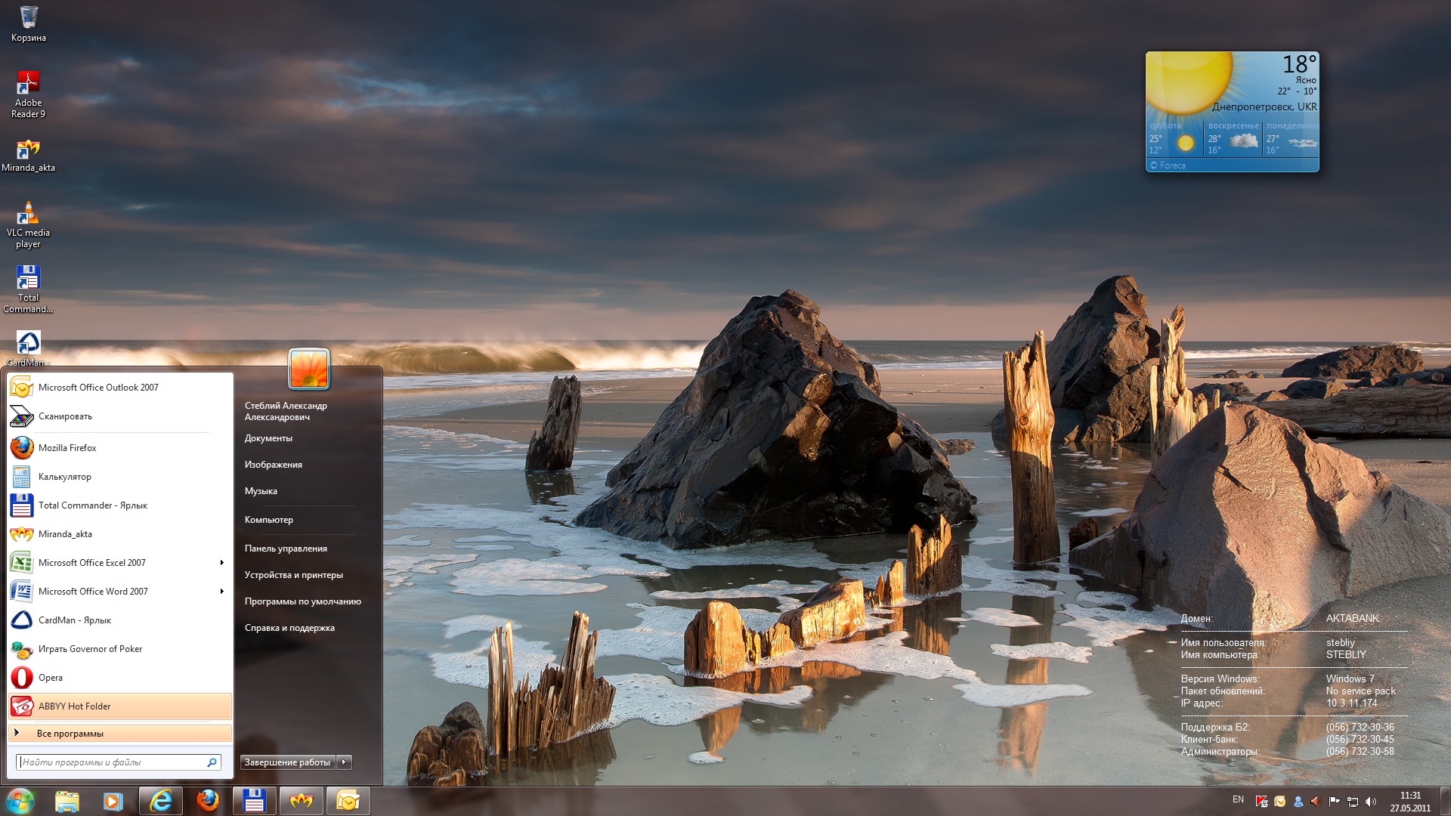The image size is (1451, 816).
Task: Open the Miranda taskbar button
Action: [302, 801]
